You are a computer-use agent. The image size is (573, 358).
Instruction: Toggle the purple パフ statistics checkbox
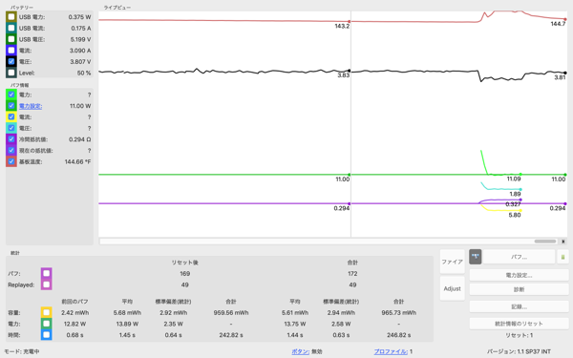tap(47, 273)
